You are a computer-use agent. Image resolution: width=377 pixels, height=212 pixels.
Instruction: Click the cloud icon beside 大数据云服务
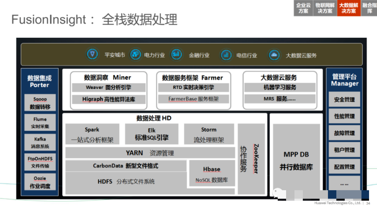pos(274,55)
